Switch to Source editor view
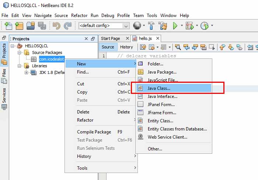 [108, 47]
